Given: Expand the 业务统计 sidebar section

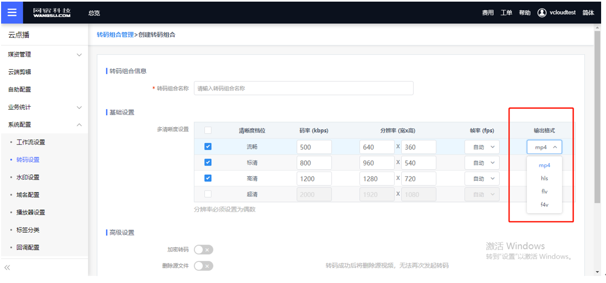Looking at the screenshot, I should pyautogui.click(x=44, y=107).
